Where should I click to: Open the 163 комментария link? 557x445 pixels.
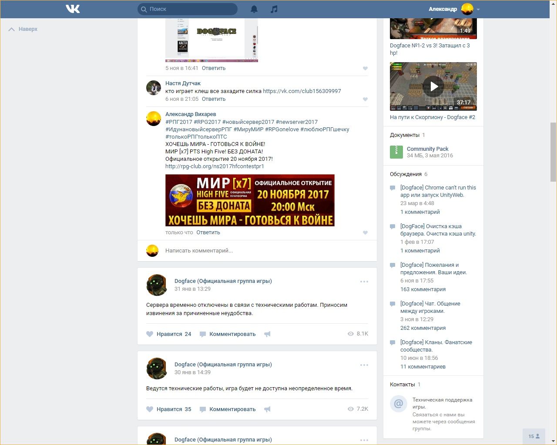click(x=423, y=289)
